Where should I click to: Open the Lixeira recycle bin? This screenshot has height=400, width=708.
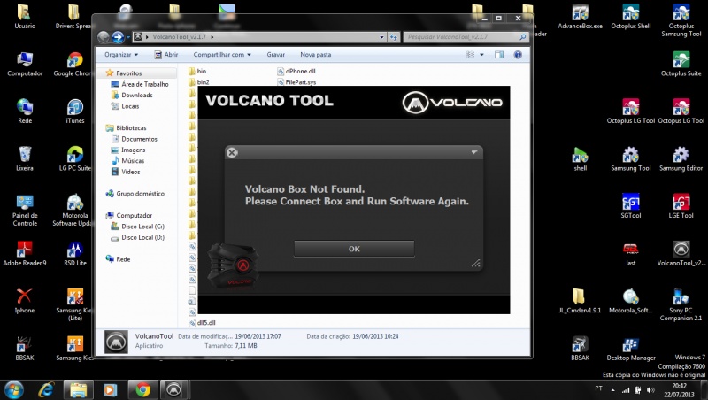(x=25, y=159)
